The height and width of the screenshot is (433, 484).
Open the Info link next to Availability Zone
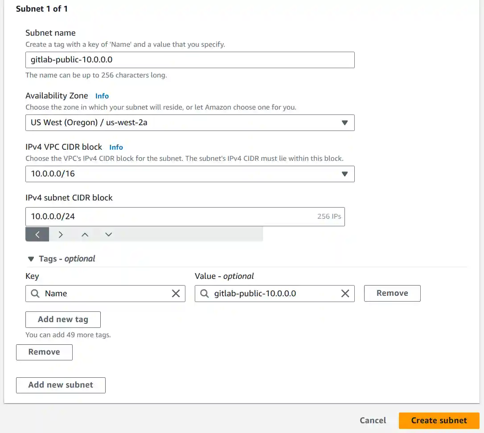tap(102, 96)
